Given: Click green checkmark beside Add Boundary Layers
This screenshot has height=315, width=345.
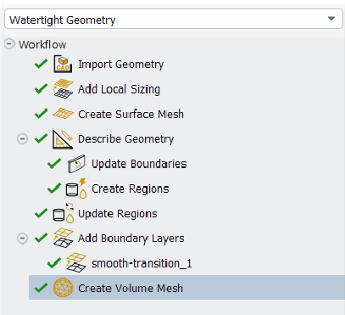Looking at the screenshot, I should [41, 239].
